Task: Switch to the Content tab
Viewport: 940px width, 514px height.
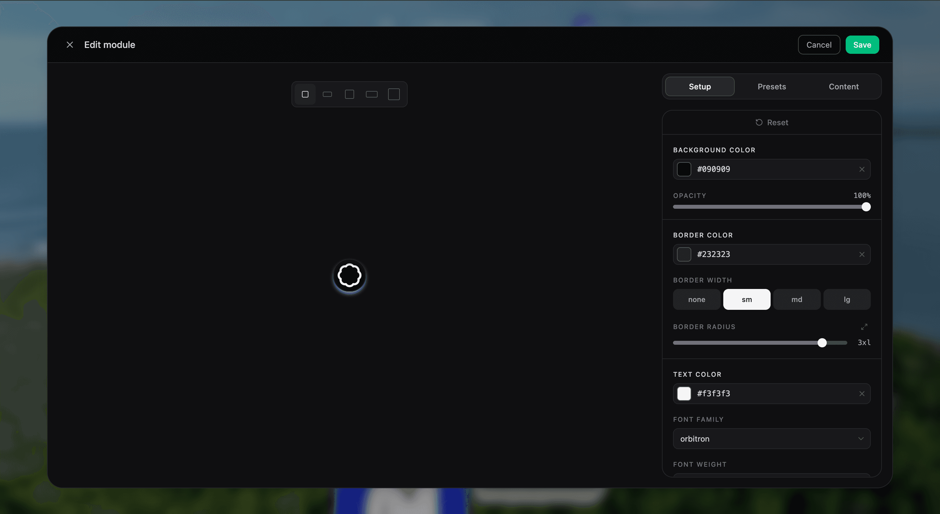Action: [843, 87]
